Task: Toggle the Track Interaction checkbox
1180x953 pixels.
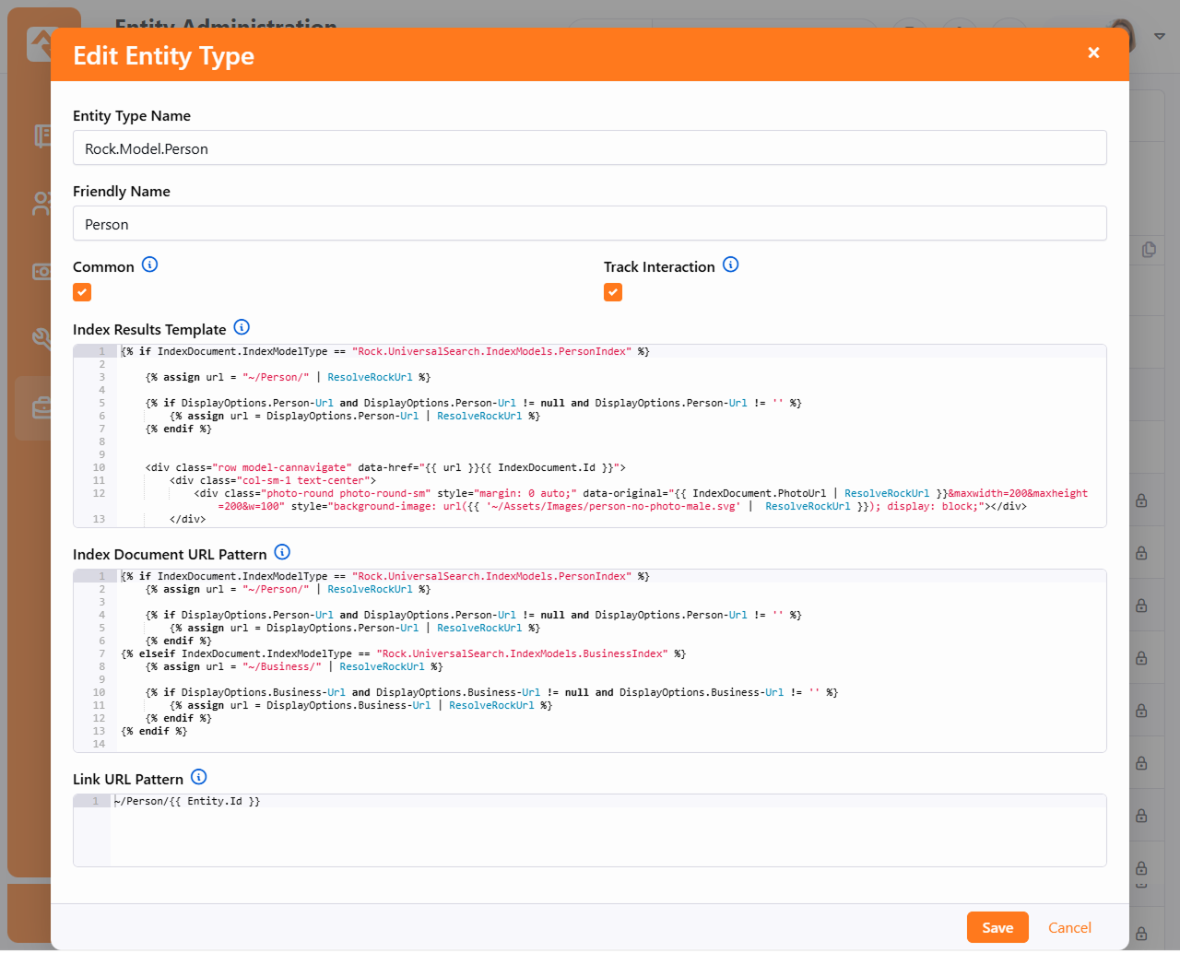Action: click(x=613, y=292)
